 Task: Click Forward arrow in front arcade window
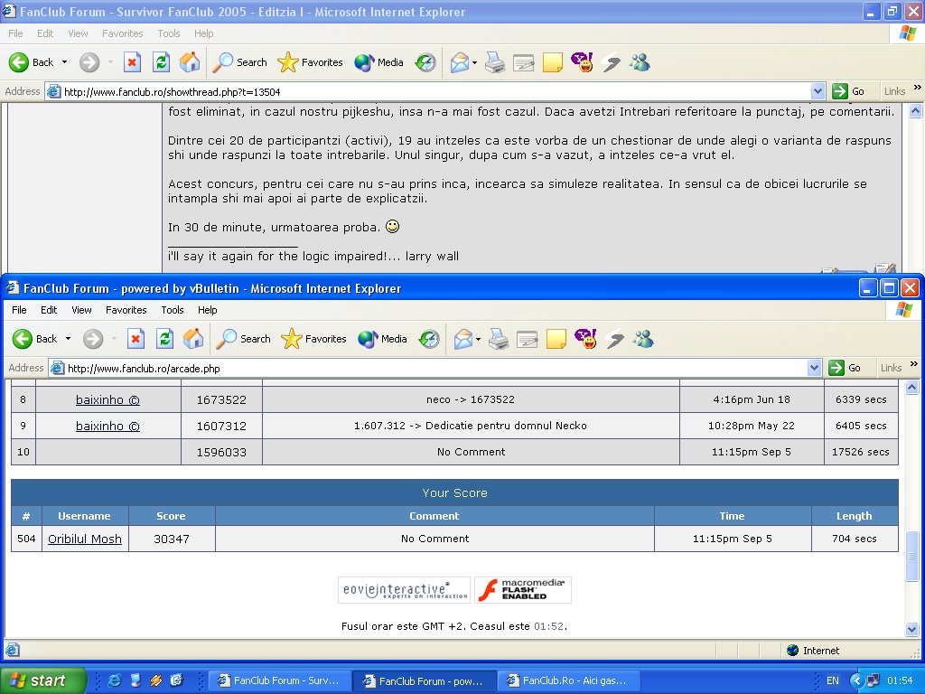[x=93, y=339]
